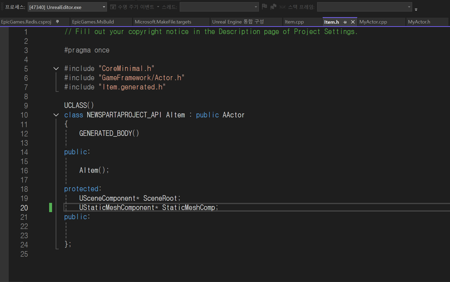The image size is (450, 282).
Task: Click the pin icon on EpicGames.Redis.csproj tab
Action: click(x=57, y=22)
